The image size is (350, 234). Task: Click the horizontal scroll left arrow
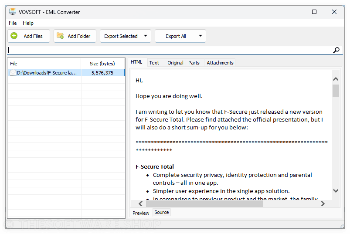click(x=140, y=203)
